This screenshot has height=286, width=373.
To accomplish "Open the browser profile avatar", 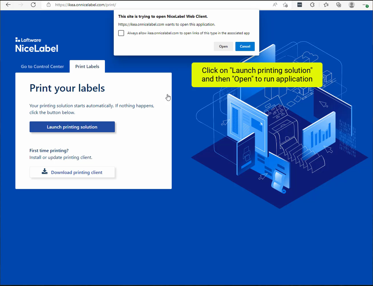I will coord(352,5).
